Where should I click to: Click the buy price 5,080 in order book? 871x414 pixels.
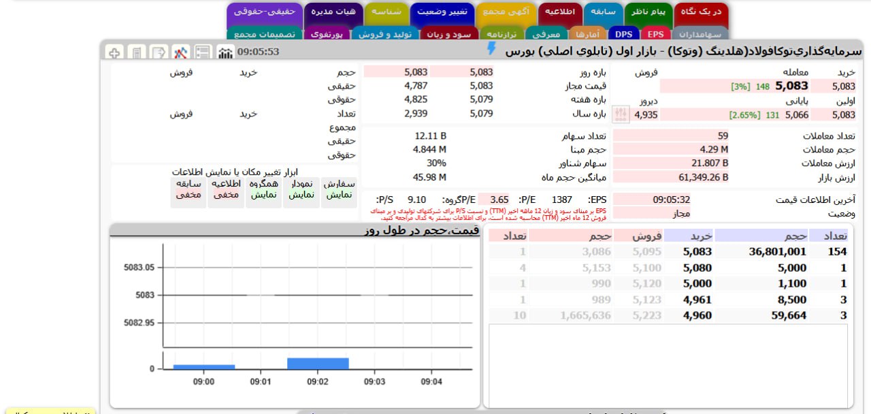pos(697,268)
